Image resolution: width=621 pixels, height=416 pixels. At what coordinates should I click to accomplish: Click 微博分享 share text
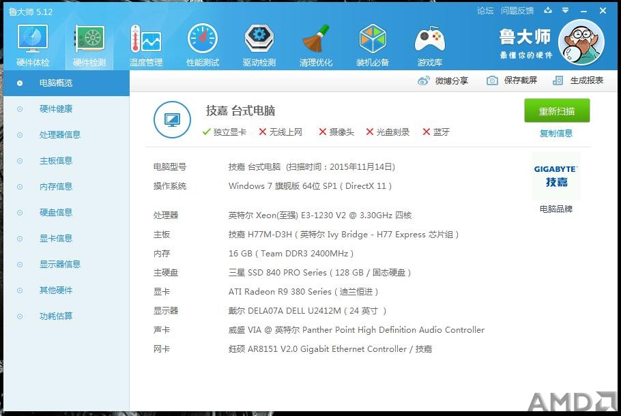pyautogui.click(x=452, y=80)
